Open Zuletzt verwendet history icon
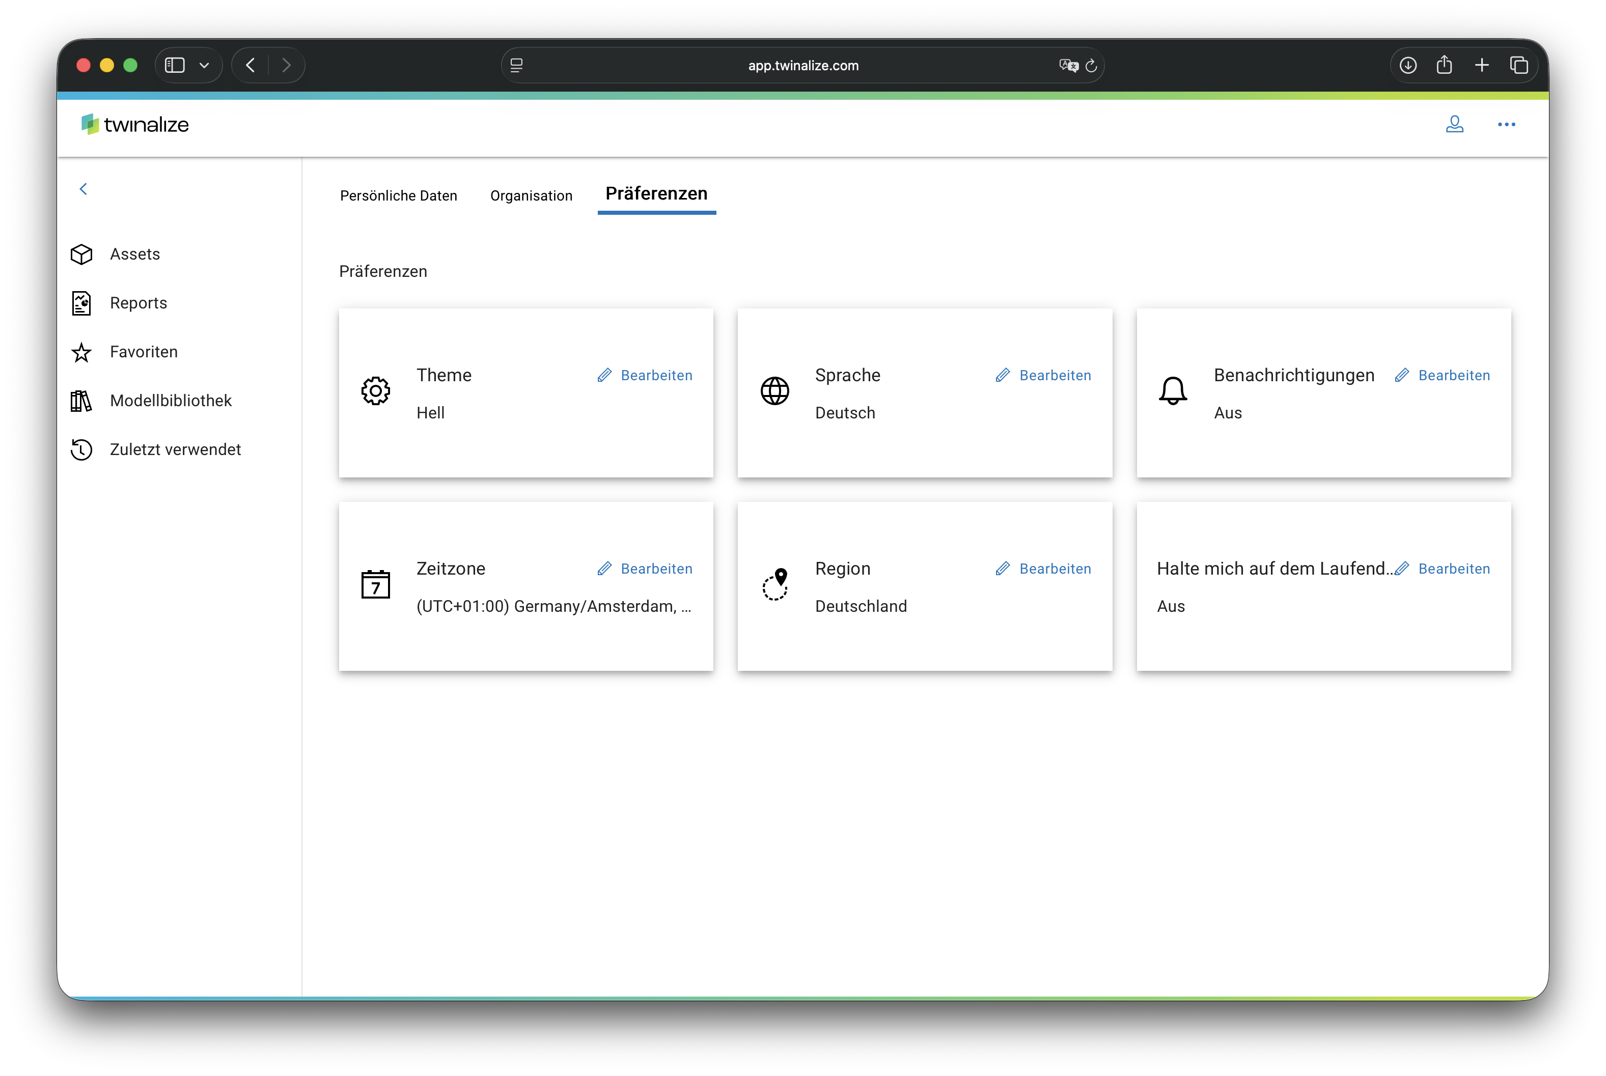The width and height of the screenshot is (1606, 1076). click(81, 449)
